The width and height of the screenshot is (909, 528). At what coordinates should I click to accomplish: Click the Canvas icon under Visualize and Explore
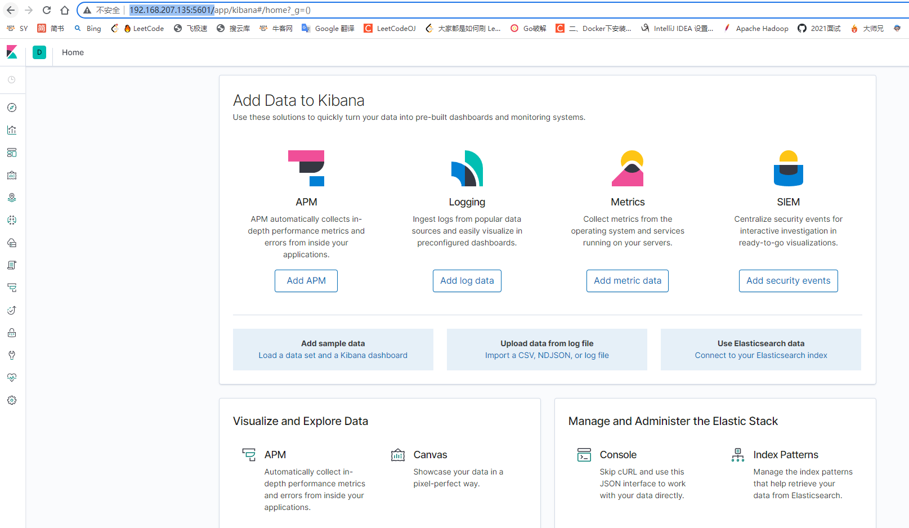point(398,455)
